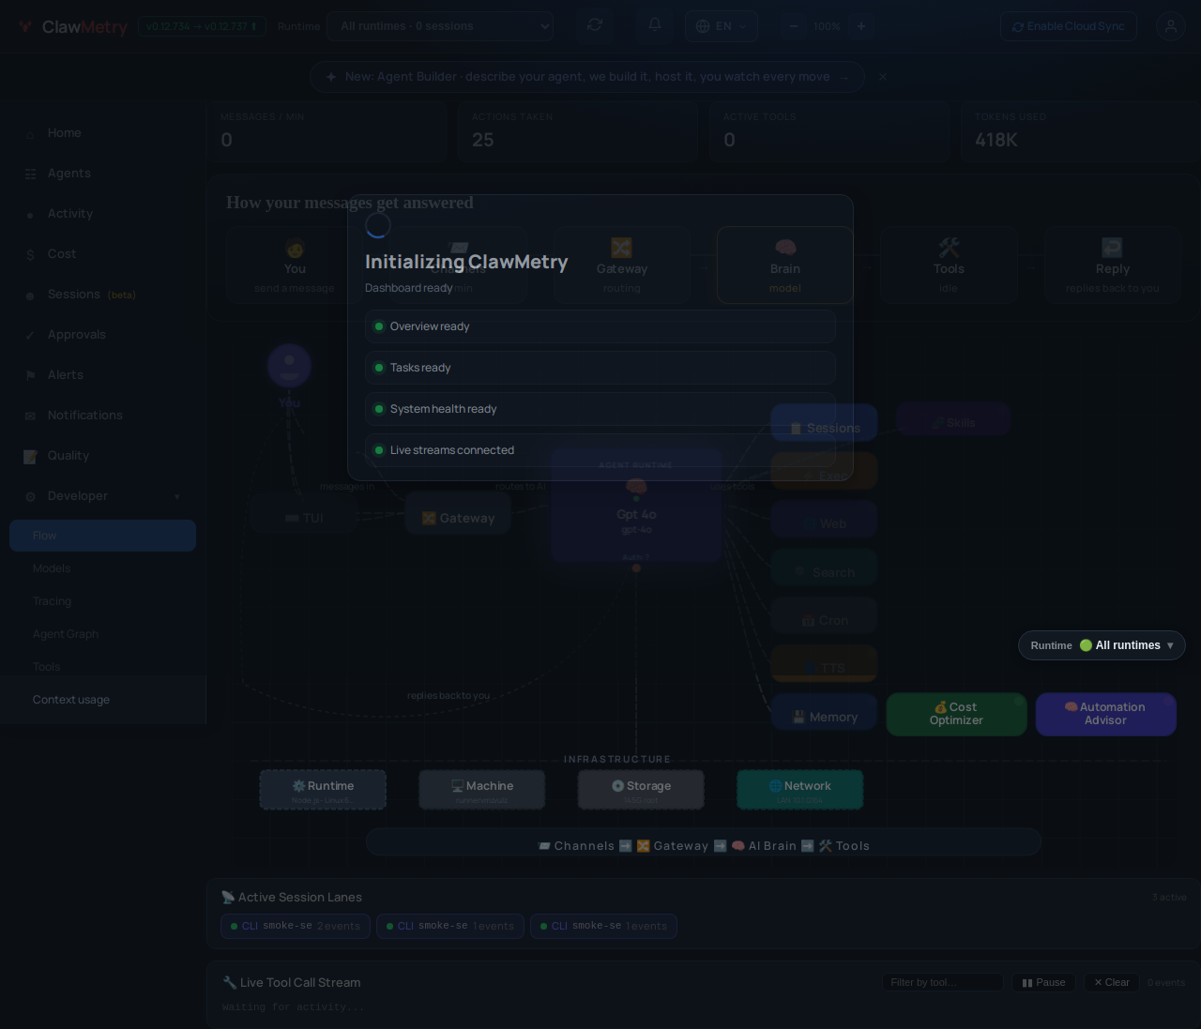Image resolution: width=1201 pixels, height=1029 pixels.
Task: Select the smoke-se 2 events session lane
Action: click(296, 926)
